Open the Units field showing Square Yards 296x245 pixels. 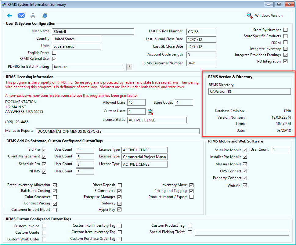[x=76, y=46]
